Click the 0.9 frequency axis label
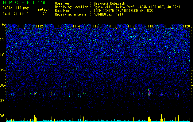This screenshot has width=193, height=122. pos(2,70)
